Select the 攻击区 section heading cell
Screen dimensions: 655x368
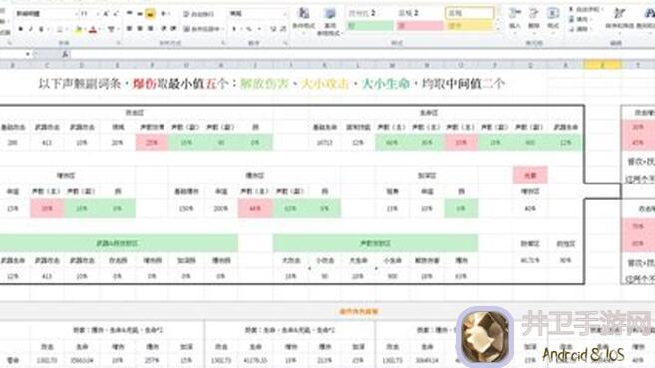(x=135, y=113)
